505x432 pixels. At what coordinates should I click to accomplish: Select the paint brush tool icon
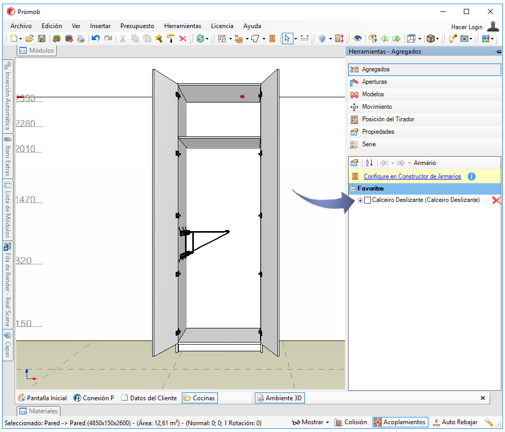point(159,39)
